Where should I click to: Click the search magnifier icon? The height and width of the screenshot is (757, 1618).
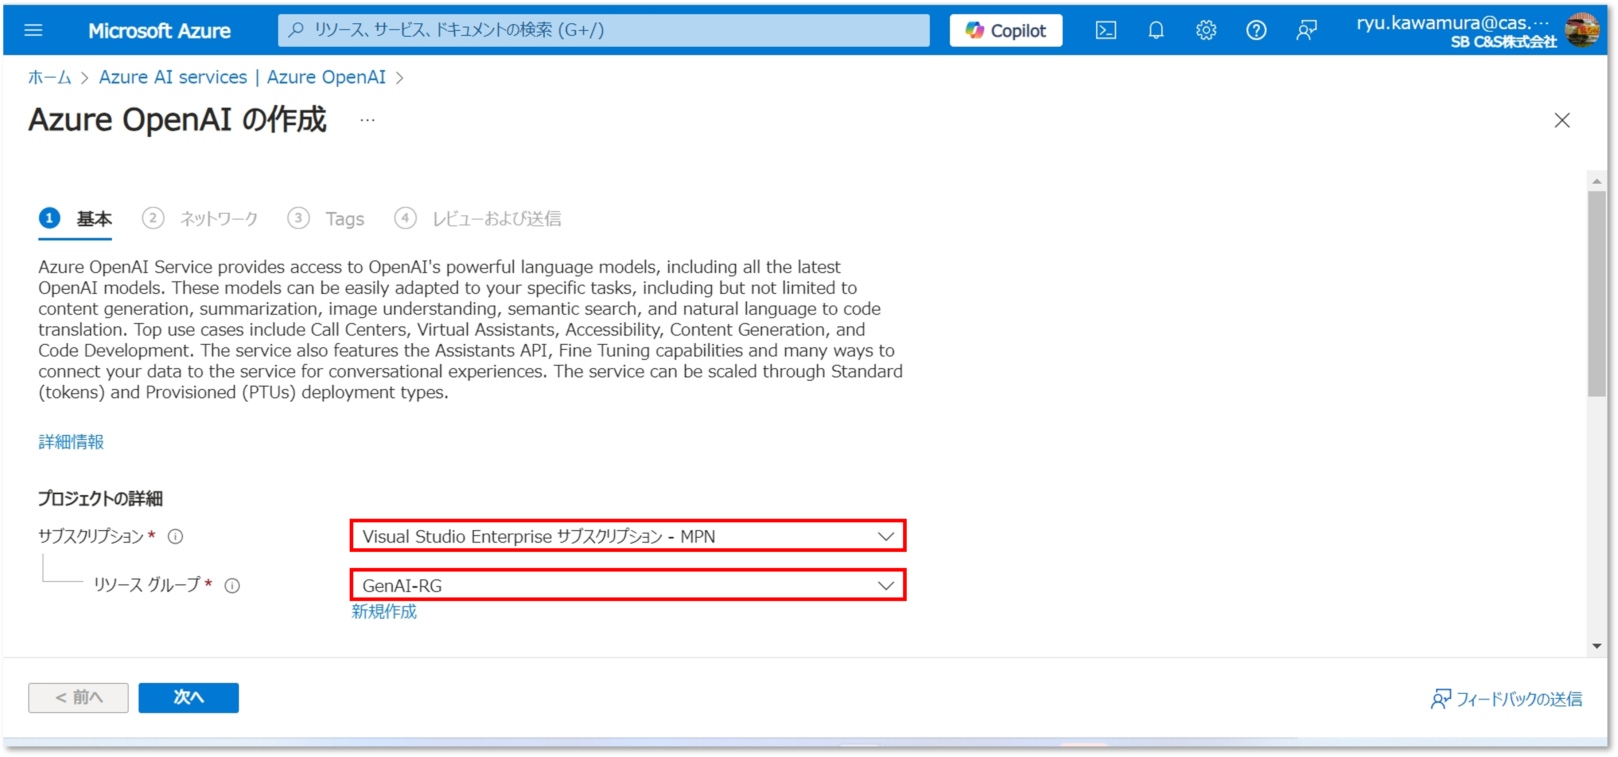coord(296,30)
